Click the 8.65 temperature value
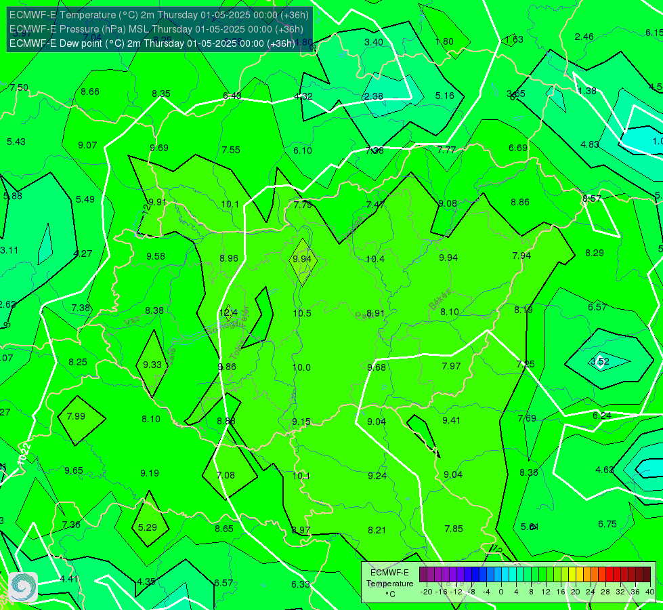Image resolution: width=663 pixels, height=610 pixels. click(x=223, y=529)
